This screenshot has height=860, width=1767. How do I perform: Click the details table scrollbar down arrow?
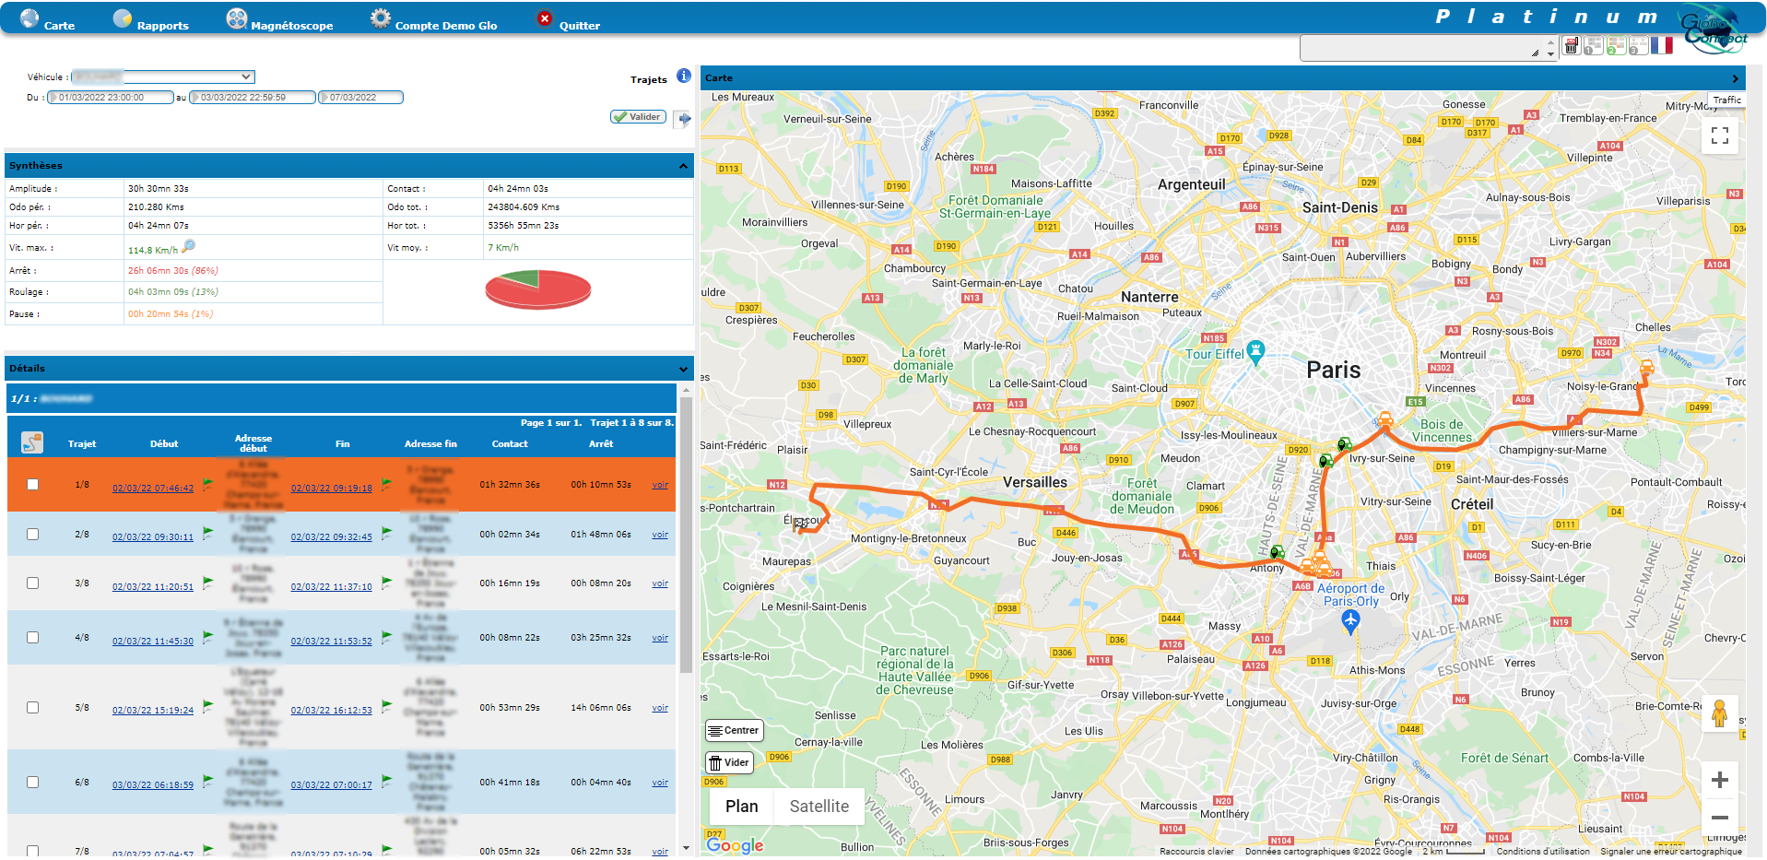coord(686,848)
